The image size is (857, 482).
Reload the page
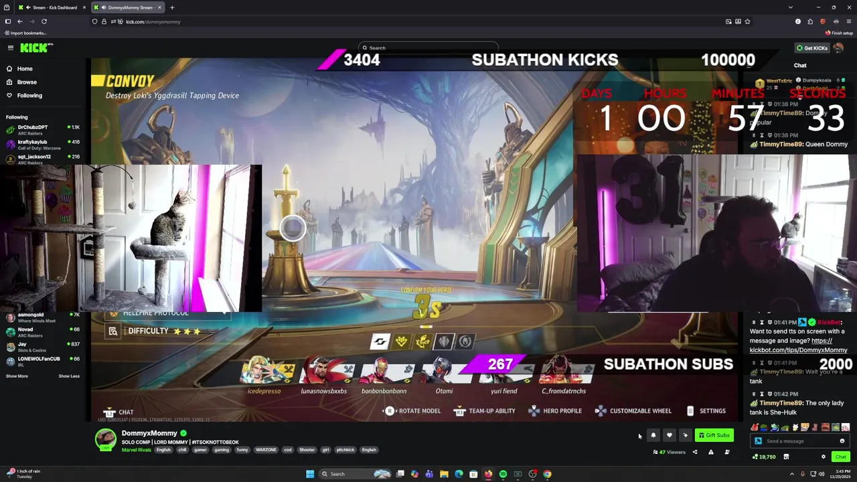(44, 21)
